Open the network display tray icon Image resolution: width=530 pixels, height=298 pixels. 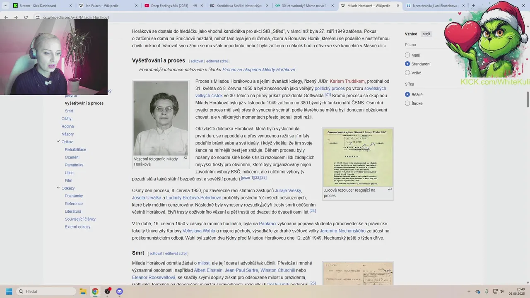tap(494, 291)
